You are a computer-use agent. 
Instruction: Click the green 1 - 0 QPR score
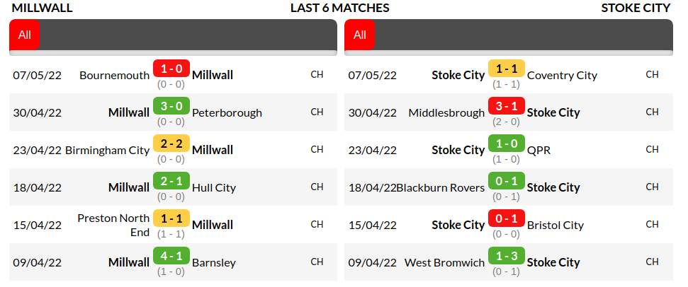(506, 144)
